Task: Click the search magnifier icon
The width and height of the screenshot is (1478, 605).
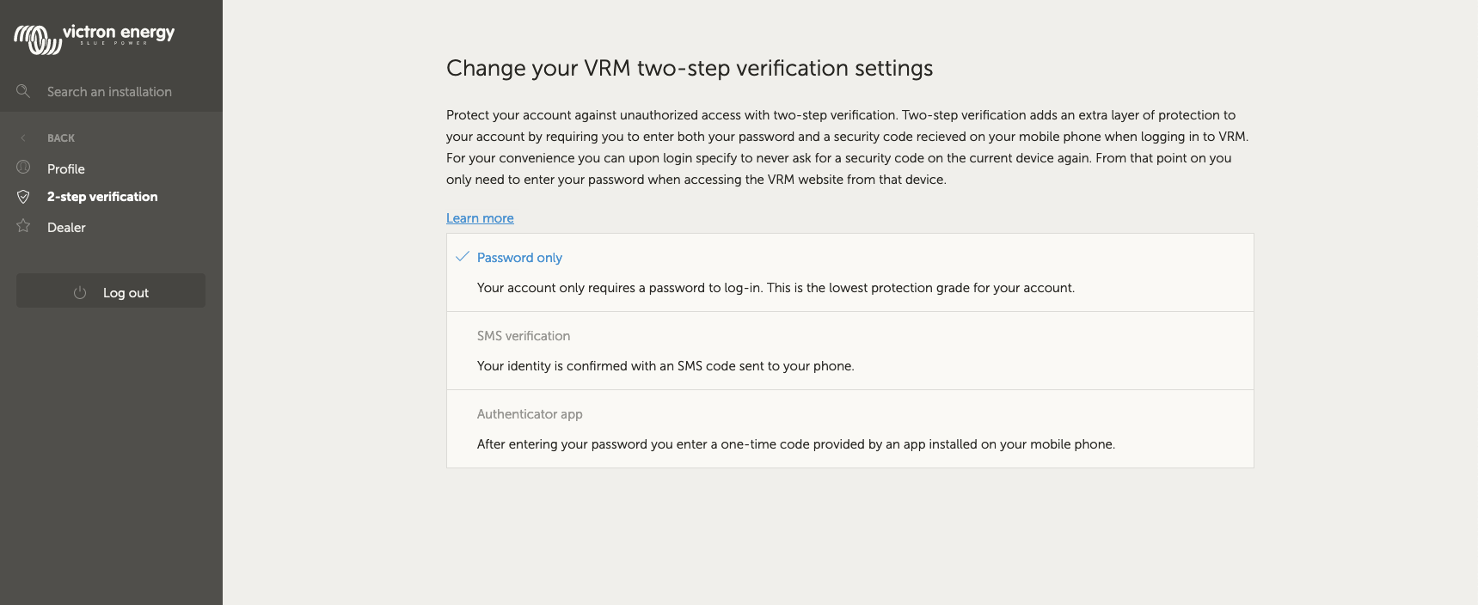Action: (23, 91)
